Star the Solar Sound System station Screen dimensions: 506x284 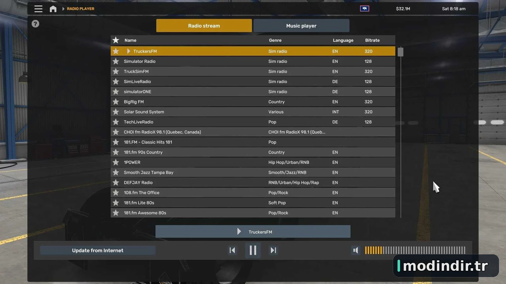coord(116,112)
